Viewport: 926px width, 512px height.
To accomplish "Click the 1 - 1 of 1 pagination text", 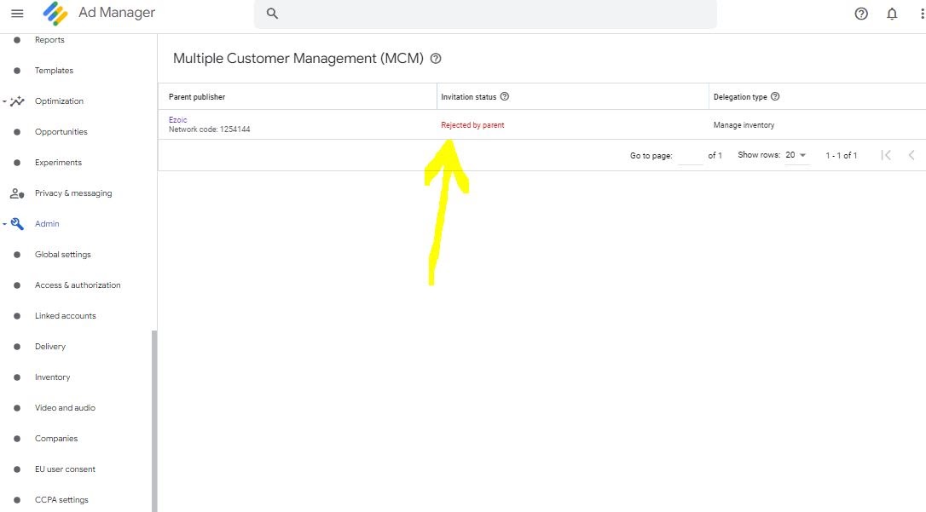I will coord(841,155).
